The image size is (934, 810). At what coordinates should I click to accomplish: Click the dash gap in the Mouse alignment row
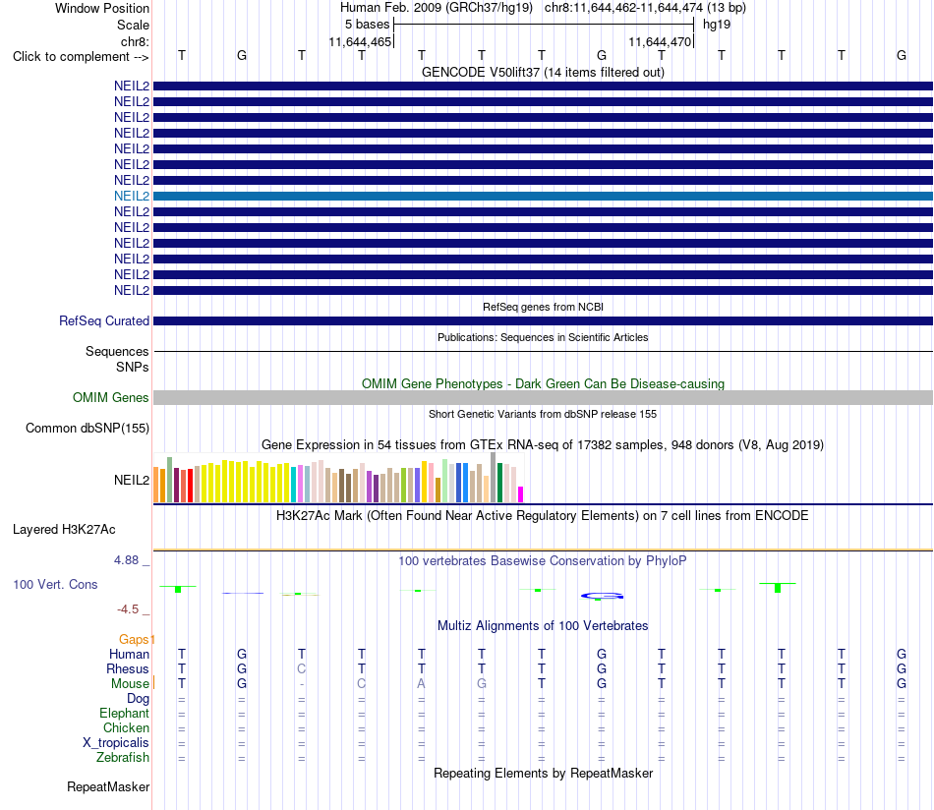(302, 684)
